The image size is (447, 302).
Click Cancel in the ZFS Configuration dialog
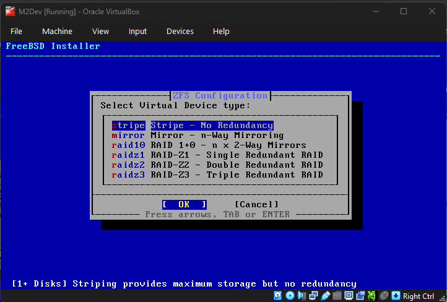coord(256,204)
